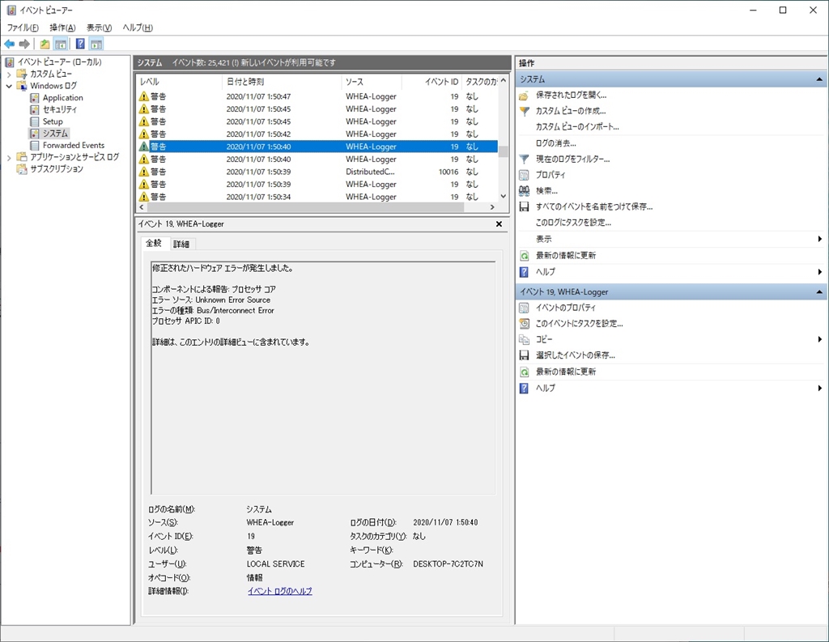
Task: Click the binoculars 検索 icon
Action: coord(524,191)
